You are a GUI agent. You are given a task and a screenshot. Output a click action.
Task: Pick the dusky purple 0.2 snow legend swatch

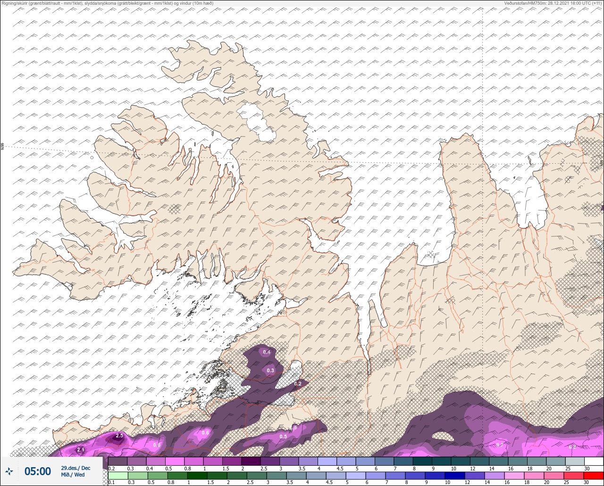coord(117,461)
